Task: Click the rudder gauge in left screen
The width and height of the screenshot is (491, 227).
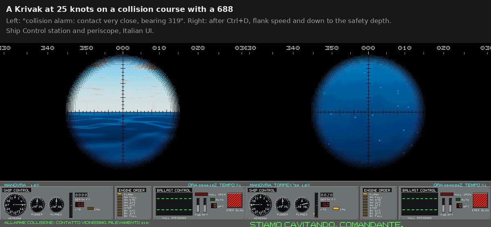Action: click(37, 204)
